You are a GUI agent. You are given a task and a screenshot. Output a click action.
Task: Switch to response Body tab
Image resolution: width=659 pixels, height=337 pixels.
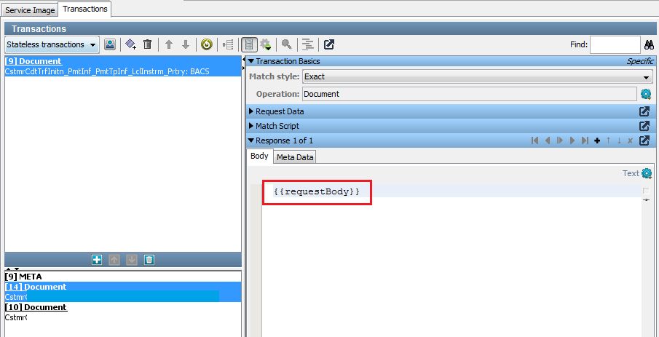259,156
